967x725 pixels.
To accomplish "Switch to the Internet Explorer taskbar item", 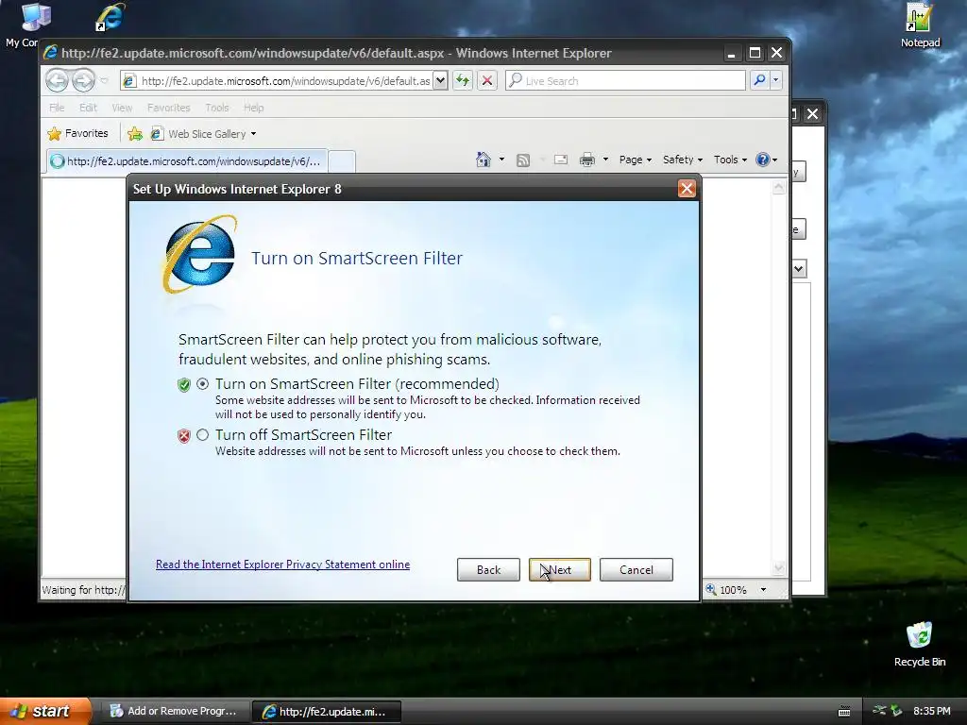I will click(x=326, y=712).
